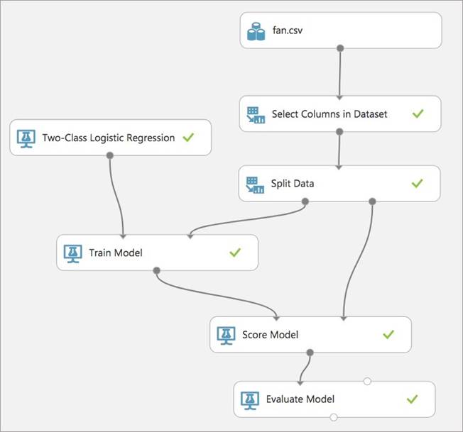Click the Two-Class Logistic Regression icon
The height and width of the screenshot is (432, 463).
pyautogui.click(x=26, y=138)
